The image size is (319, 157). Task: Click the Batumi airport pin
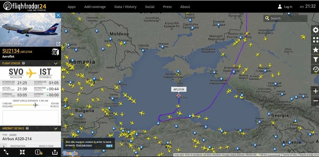coord(259,122)
